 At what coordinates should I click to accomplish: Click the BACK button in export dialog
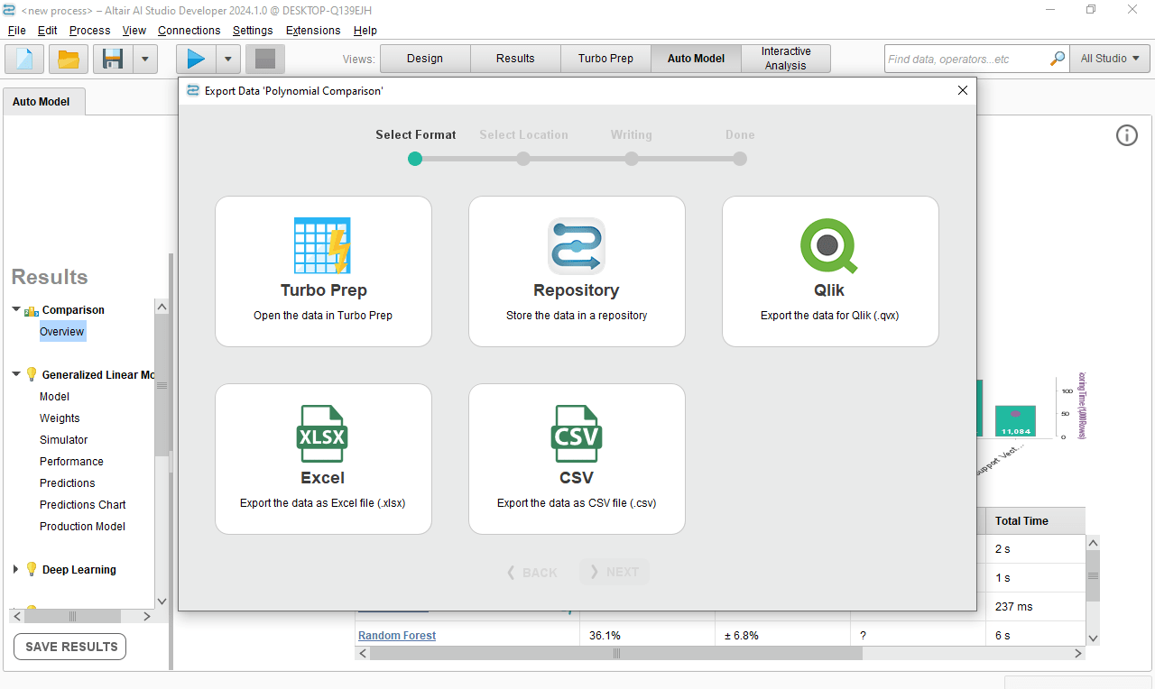(531, 573)
